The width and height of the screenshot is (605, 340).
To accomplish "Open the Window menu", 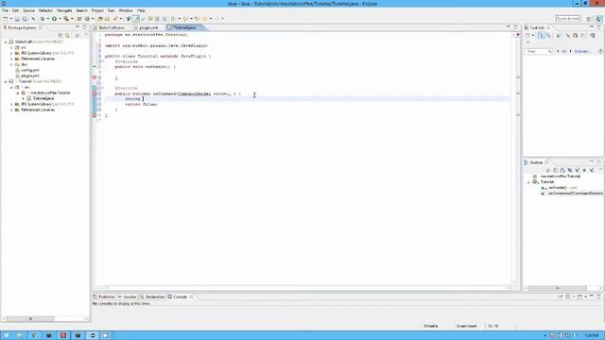I will 126,10.
